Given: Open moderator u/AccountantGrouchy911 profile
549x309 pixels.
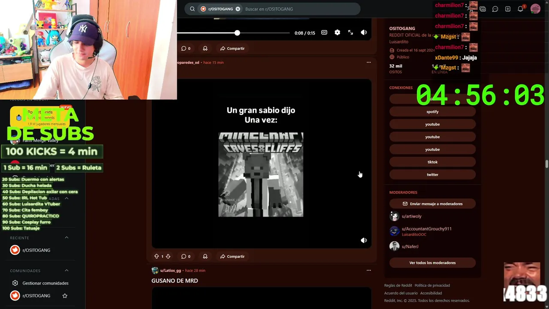Looking at the screenshot, I should point(426,229).
